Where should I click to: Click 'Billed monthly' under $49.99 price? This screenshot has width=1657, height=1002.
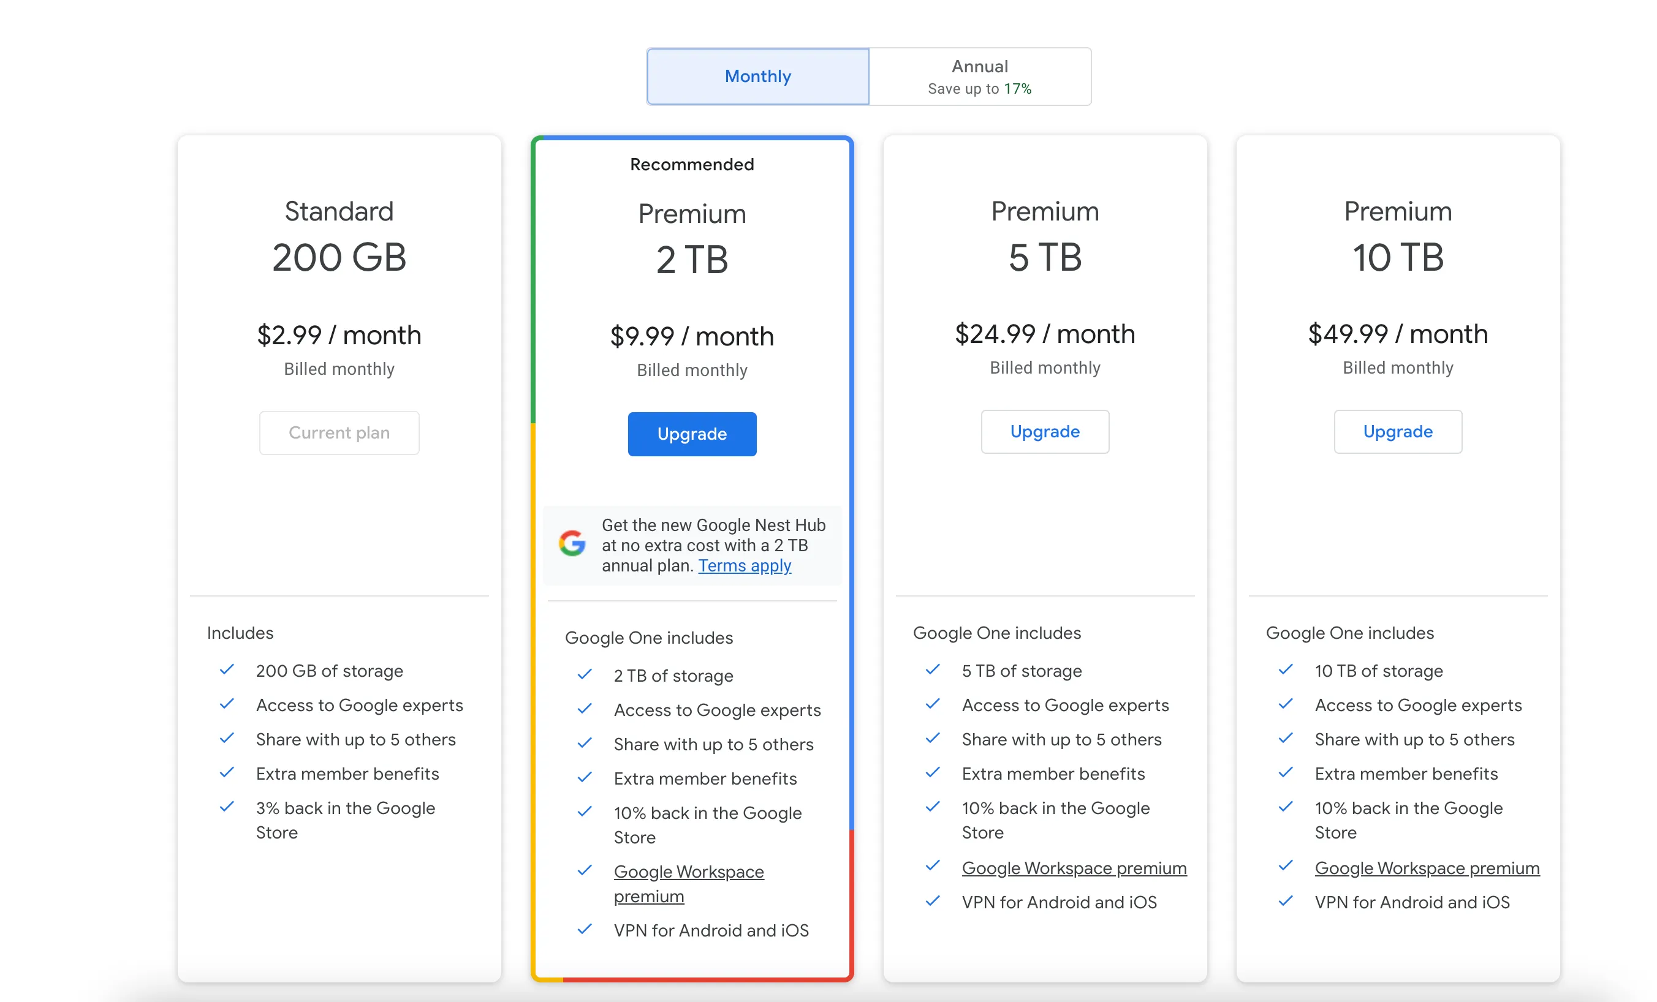pyautogui.click(x=1398, y=367)
